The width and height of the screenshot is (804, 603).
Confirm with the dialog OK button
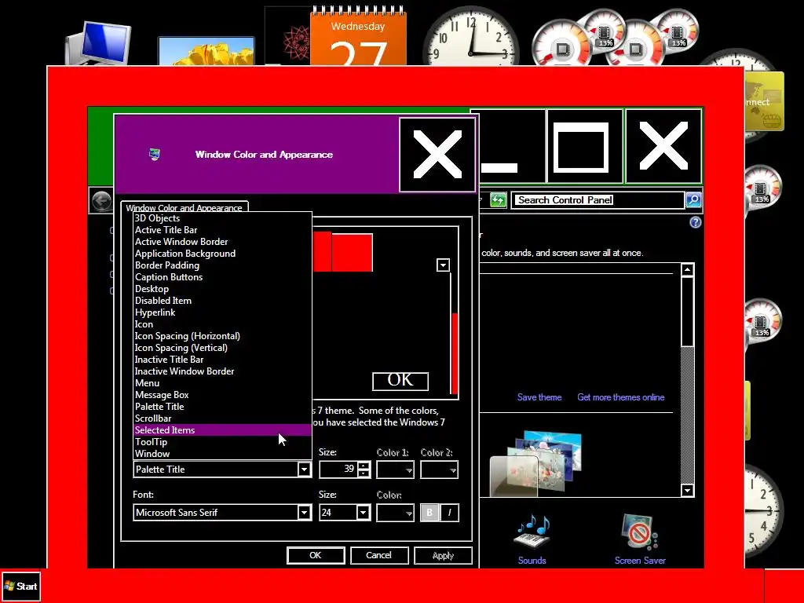[316, 555]
